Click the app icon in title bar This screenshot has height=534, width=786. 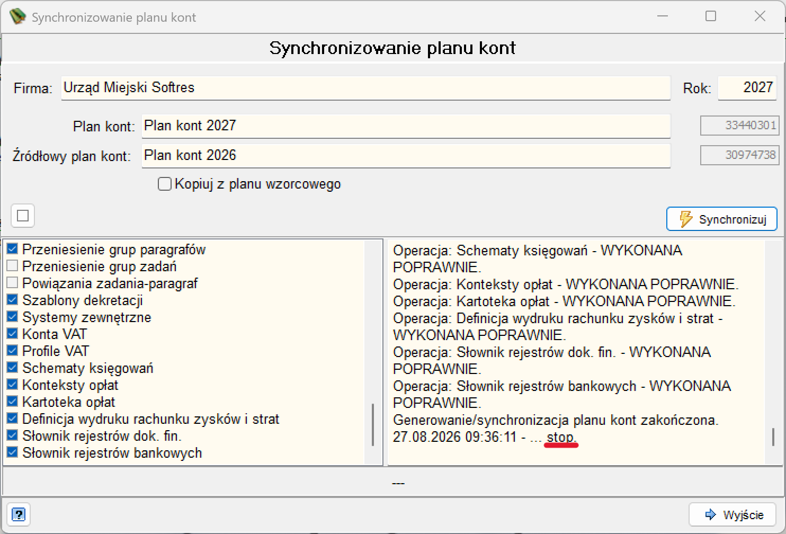tap(17, 17)
